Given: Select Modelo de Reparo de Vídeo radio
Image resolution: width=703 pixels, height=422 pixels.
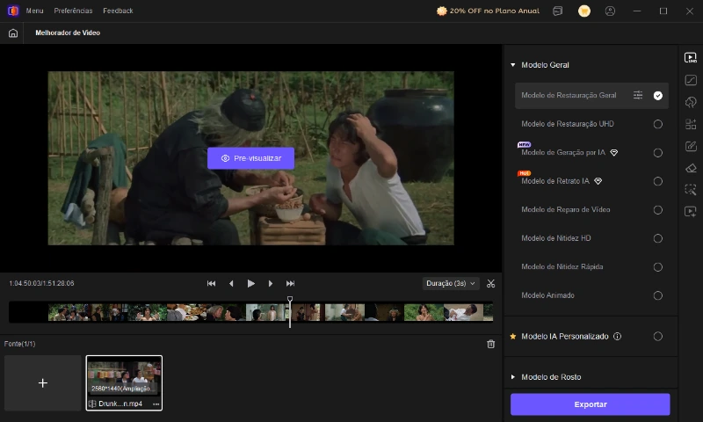Looking at the screenshot, I should tap(657, 210).
